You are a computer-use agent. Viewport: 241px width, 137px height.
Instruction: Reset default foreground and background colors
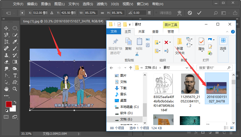point(7,110)
